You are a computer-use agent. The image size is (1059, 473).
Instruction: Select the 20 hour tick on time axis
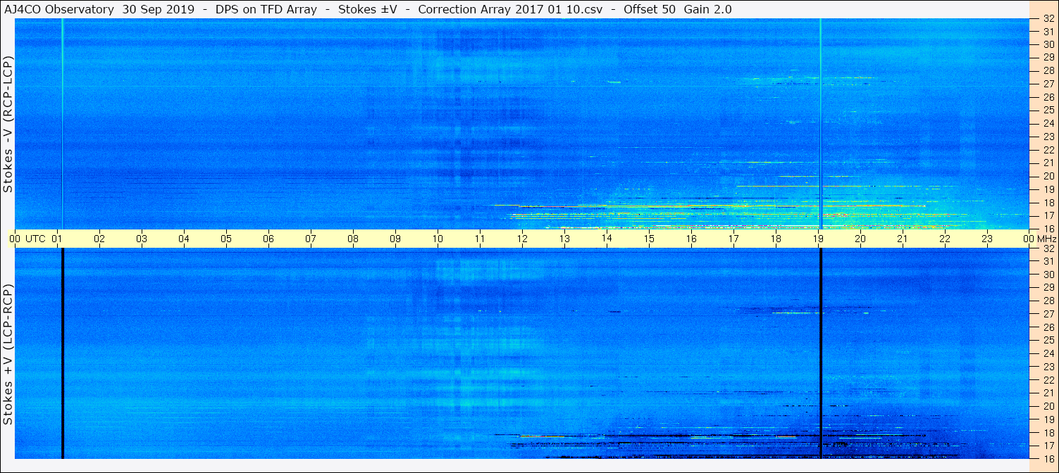861,239
